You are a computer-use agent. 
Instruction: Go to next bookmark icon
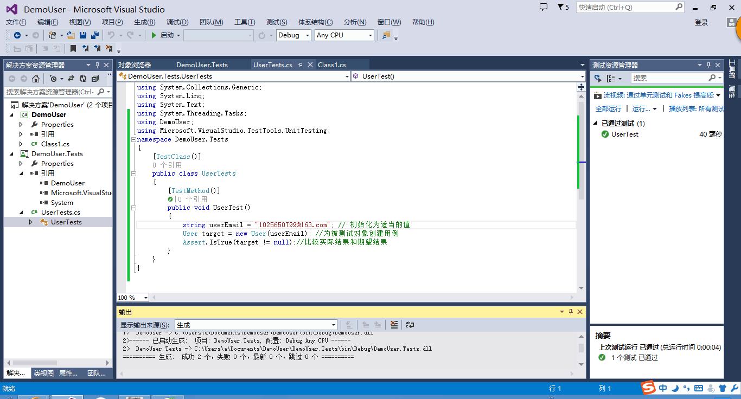97,48
